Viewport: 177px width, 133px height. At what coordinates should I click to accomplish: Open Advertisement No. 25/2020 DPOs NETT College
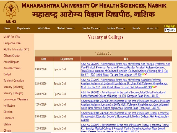click(126, 104)
